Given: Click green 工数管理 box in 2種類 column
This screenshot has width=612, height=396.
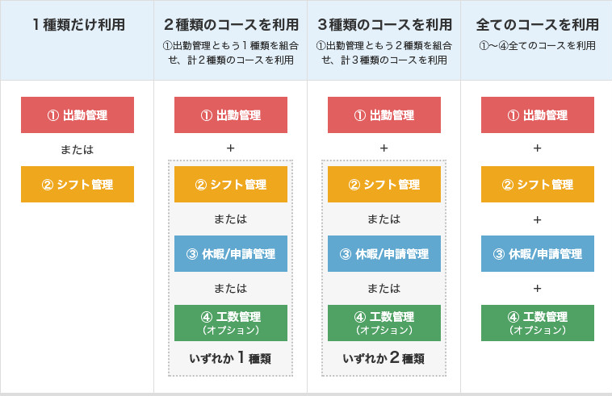Looking at the screenshot, I should [231, 323].
